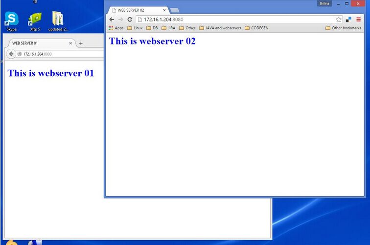Viewport: 370px width, 245px height.
Task: Click the page icon in Chrome address bar
Action: pos(139,20)
